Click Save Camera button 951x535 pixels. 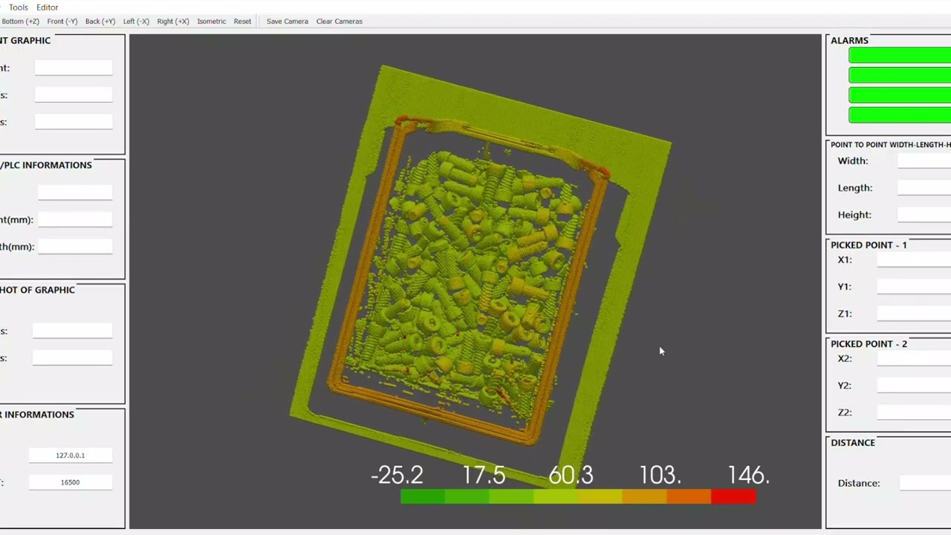click(x=288, y=22)
